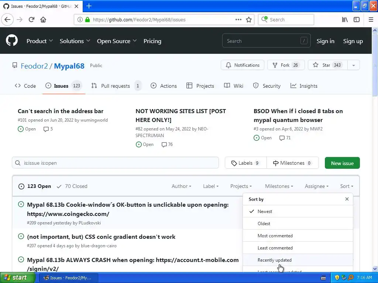Image resolution: width=378 pixels, height=283 pixels.
Task: Click the browser forward arrow
Action: [x=20, y=20]
